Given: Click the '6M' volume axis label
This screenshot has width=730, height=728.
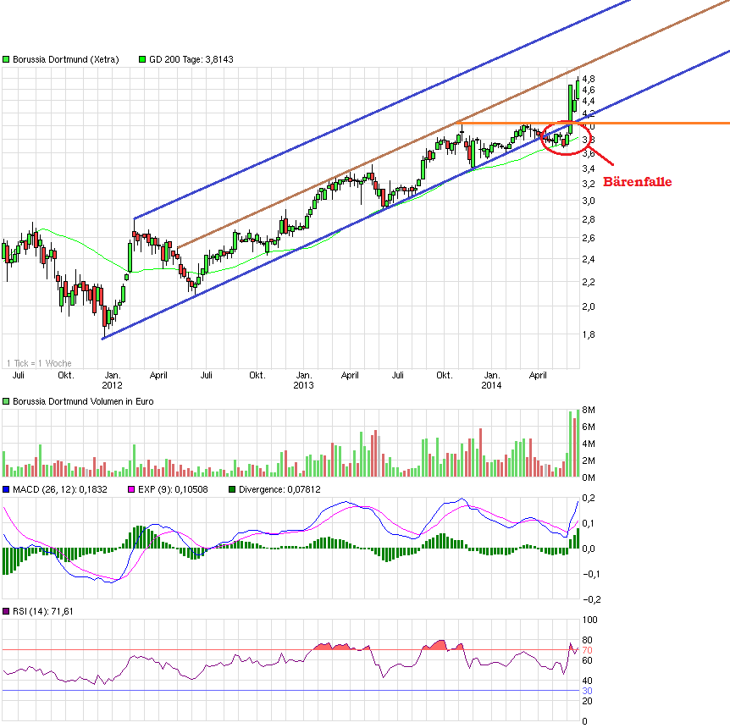Looking at the screenshot, I should (589, 427).
